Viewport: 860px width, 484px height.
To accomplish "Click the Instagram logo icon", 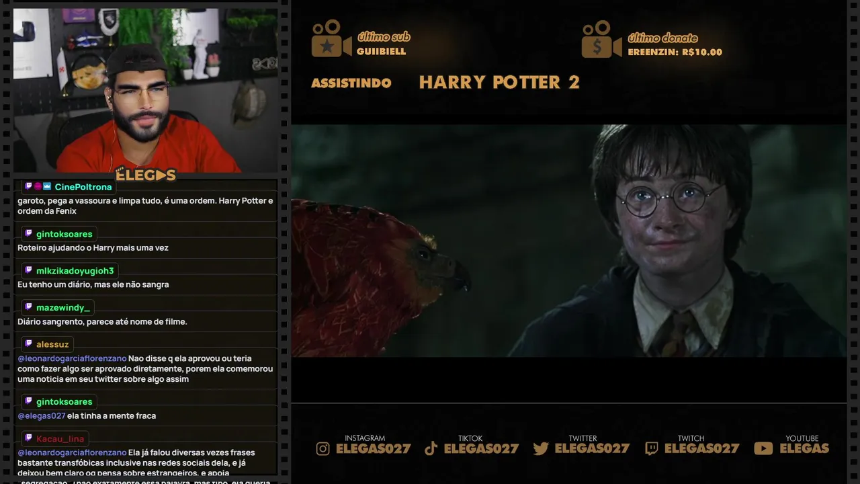I will point(323,448).
